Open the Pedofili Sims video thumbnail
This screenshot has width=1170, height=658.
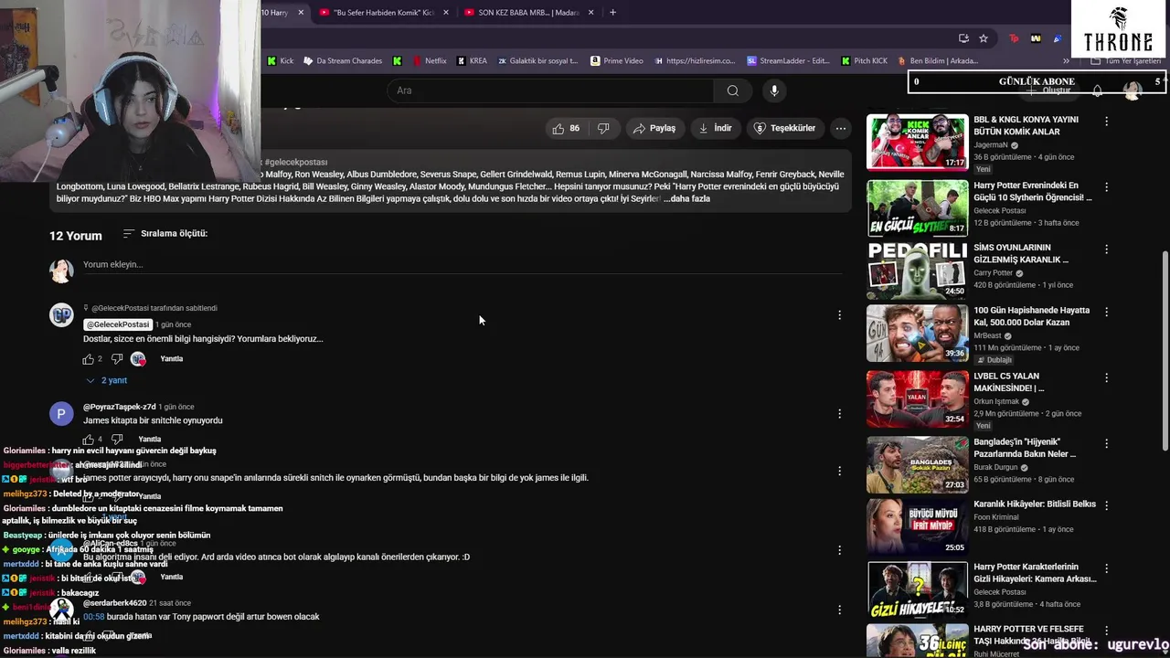(x=917, y=271)
